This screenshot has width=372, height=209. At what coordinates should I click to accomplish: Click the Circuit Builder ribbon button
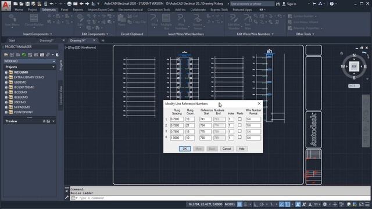(x=34, y=20)
